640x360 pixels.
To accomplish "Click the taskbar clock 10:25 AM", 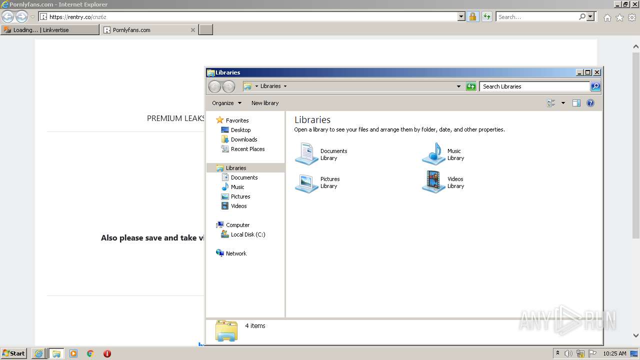I will pos(614,353).
